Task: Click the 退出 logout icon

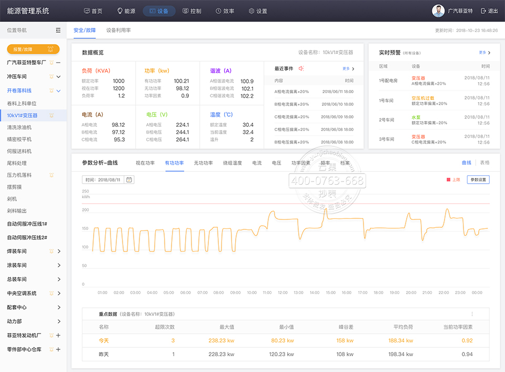Action: (x=483, y=11)
